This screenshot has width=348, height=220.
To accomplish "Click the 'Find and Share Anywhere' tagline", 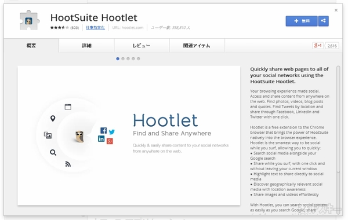I will 172,133.
